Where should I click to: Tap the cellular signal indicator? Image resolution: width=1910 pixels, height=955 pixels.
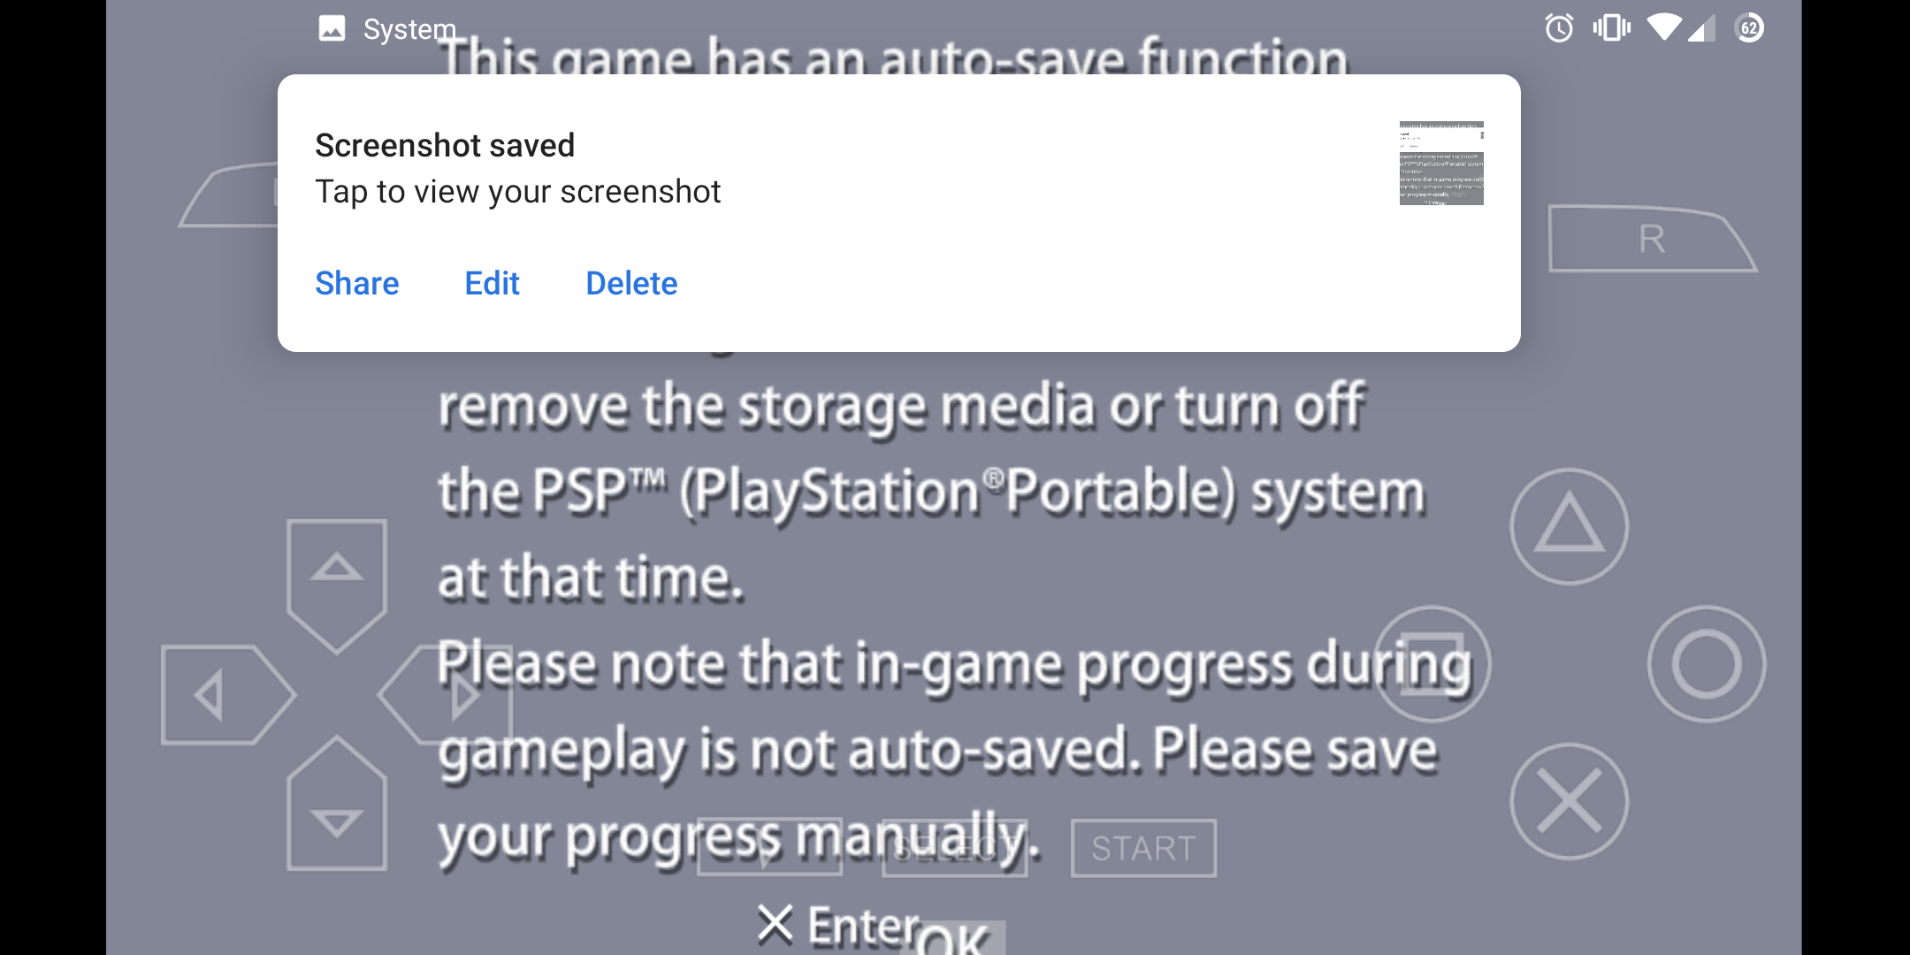1702,29
